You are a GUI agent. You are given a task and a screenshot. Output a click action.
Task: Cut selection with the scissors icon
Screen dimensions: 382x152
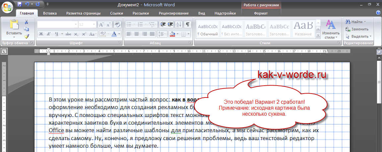[x=26, y=22]
